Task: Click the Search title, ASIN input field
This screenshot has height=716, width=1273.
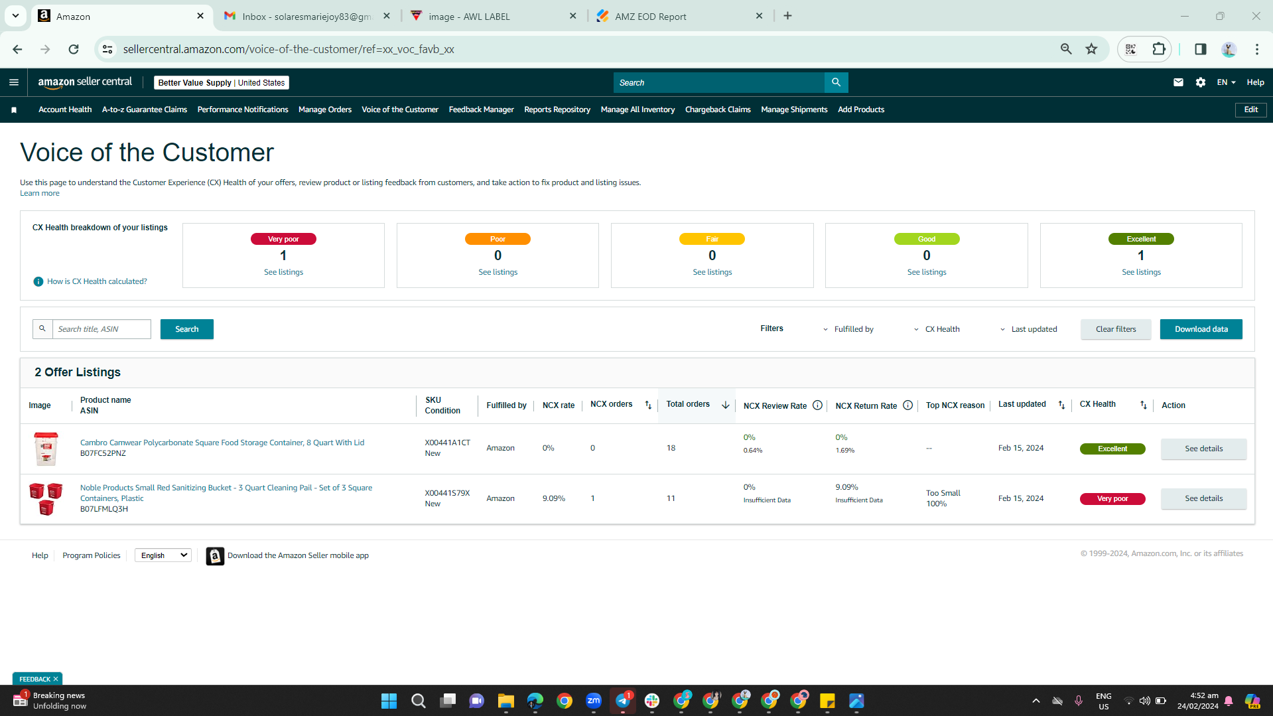Action: click(101, 329)
